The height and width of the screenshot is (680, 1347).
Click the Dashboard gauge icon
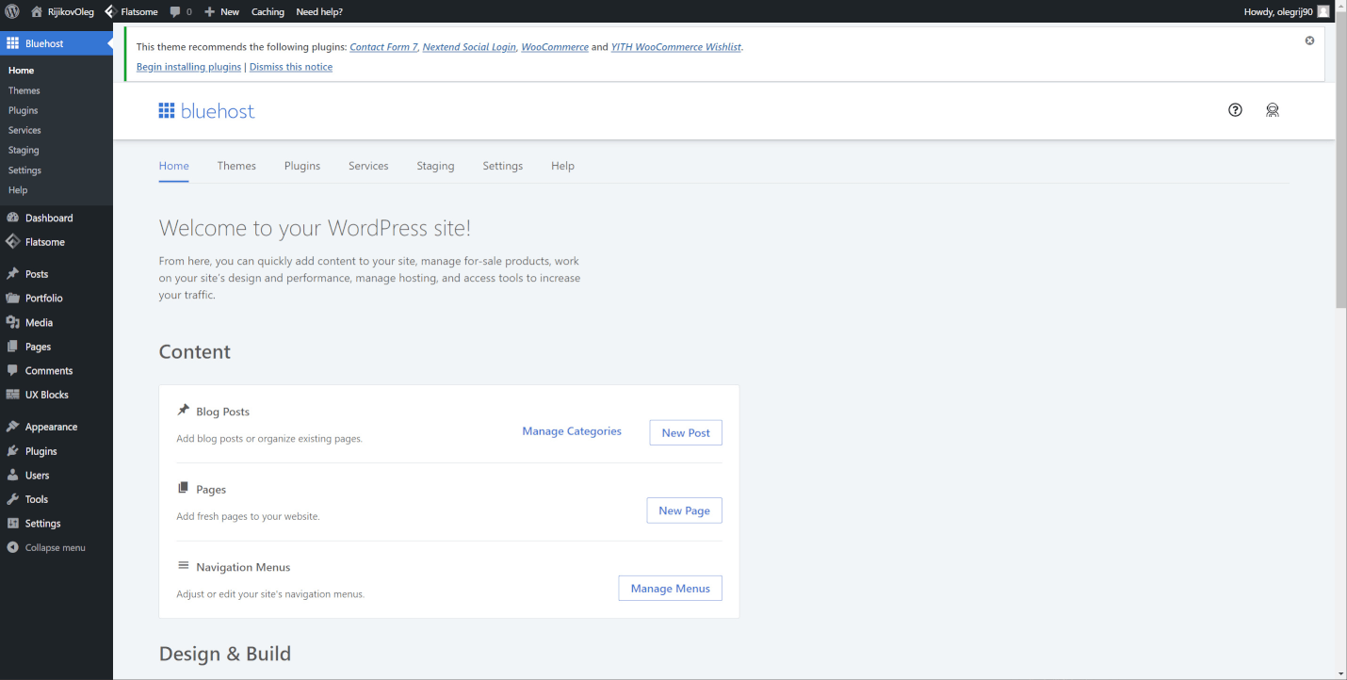(x=12, y=218)
